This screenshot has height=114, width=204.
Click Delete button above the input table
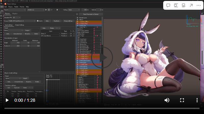52,28
